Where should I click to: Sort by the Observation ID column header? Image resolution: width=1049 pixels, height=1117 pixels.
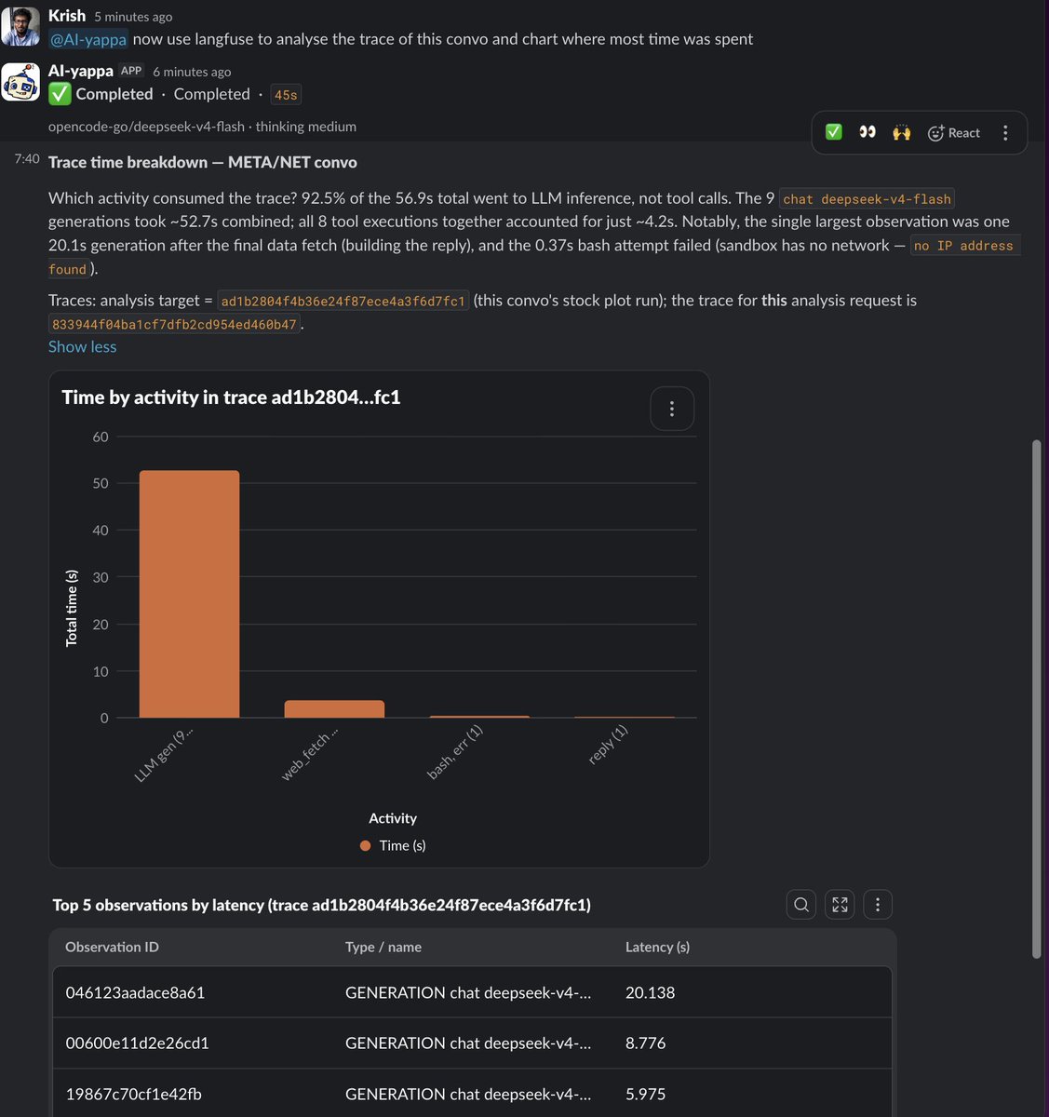pyautogui.click(x=112, y=947)
